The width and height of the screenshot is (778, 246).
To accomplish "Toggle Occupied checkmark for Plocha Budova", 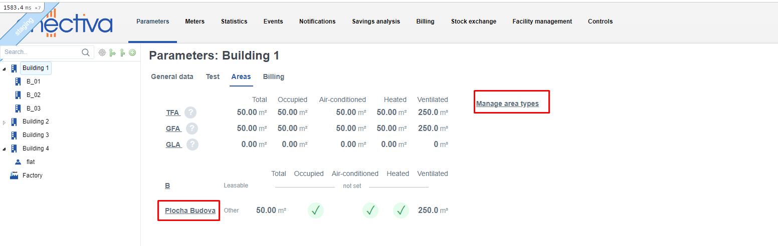I will click(x=316, y=210).
